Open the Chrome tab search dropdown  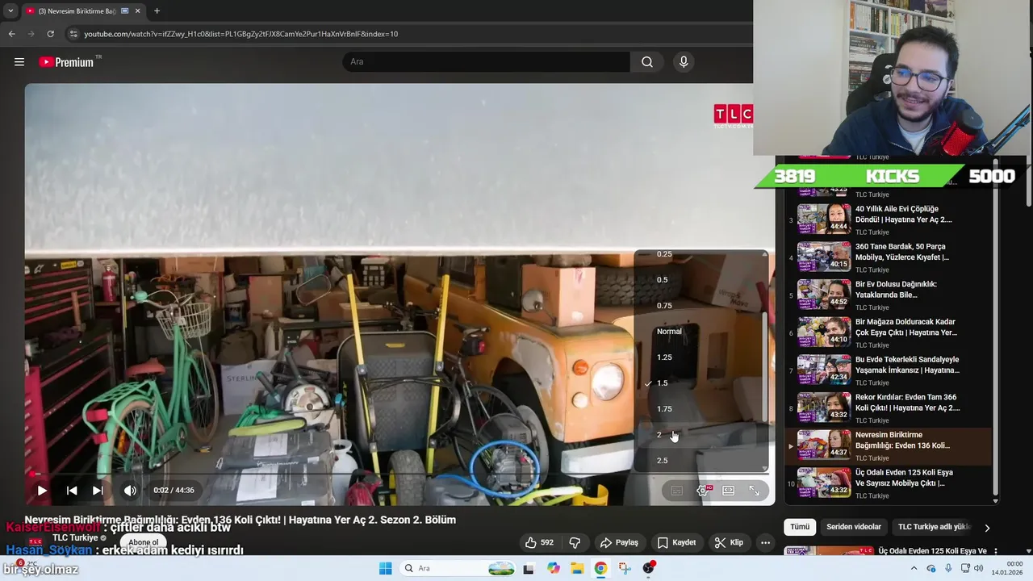point(10,11)
